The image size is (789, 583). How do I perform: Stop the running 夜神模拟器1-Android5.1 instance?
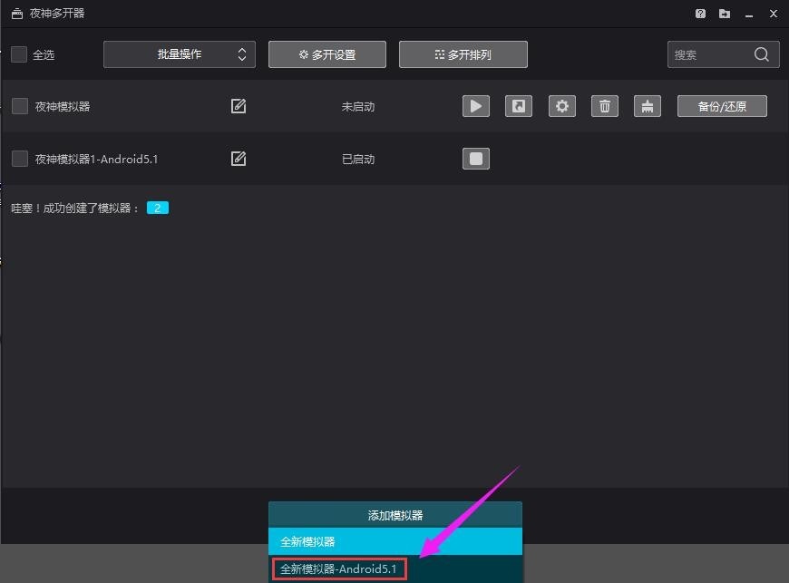point(475,159)
